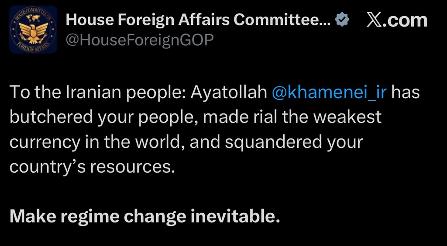Click the world map at top of seal

33,19
